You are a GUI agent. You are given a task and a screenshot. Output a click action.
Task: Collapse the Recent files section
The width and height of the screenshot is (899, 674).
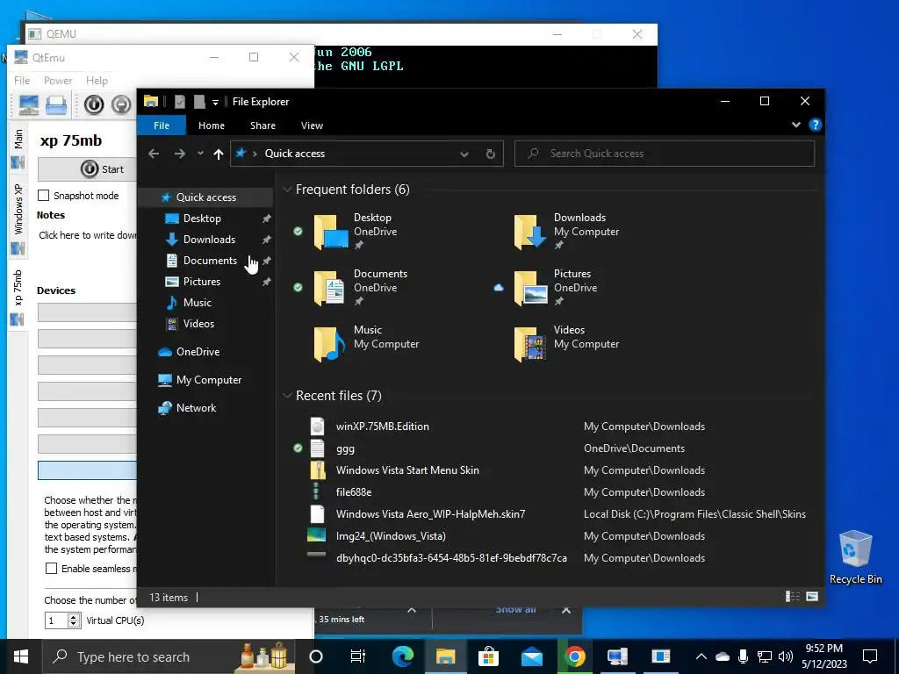tap(287, 396)
